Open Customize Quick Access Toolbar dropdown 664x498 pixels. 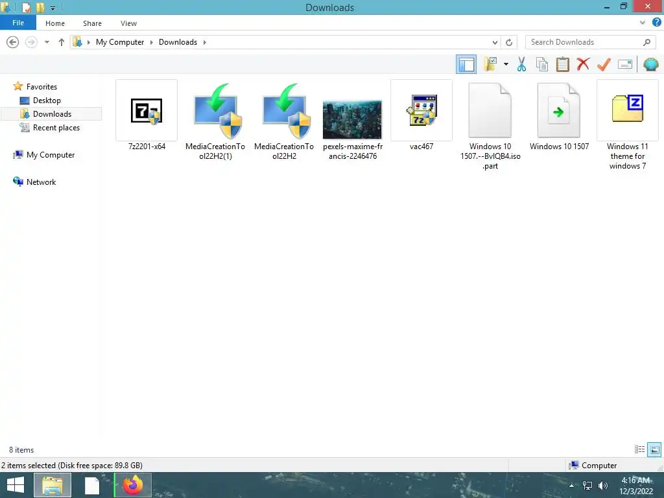(x=53, y=8)
